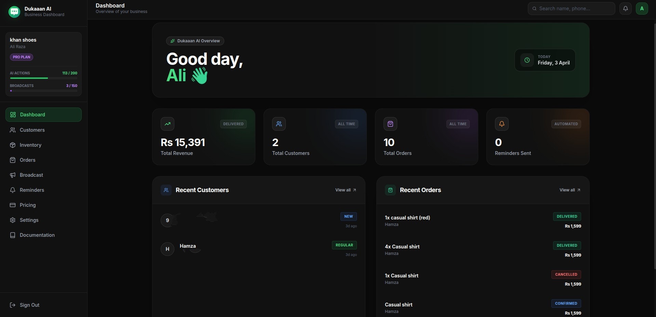The width and height of the screenshot is (656, 317).
Task: Click the REGULAR customer badge
Action: pyautogui.click(x=344, y=245)
